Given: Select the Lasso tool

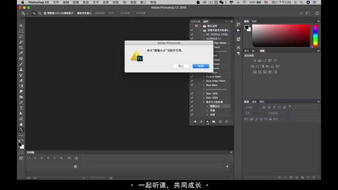Looking at the screenshot, I should (x=21, y=37).
